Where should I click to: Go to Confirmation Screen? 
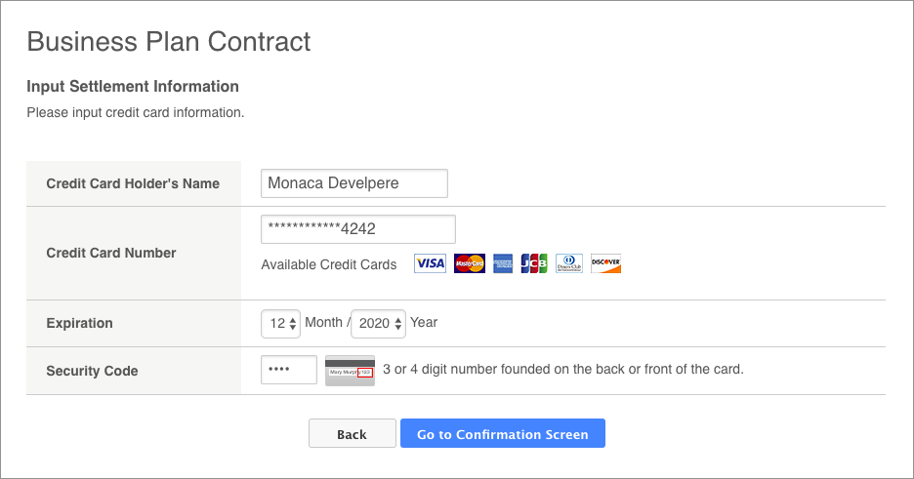(x=503, y=433)
